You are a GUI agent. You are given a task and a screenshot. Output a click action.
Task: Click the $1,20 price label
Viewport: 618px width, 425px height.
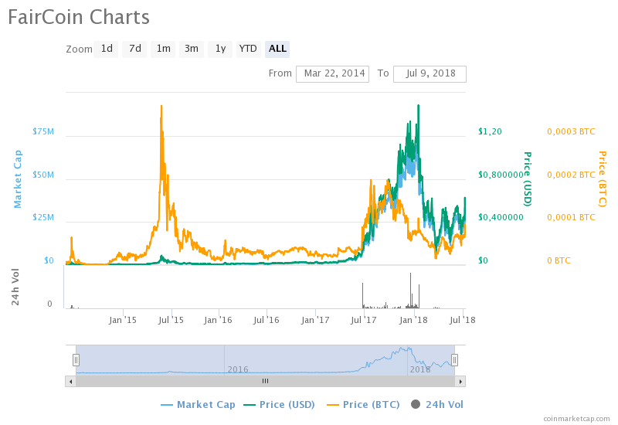click(490, 131)
